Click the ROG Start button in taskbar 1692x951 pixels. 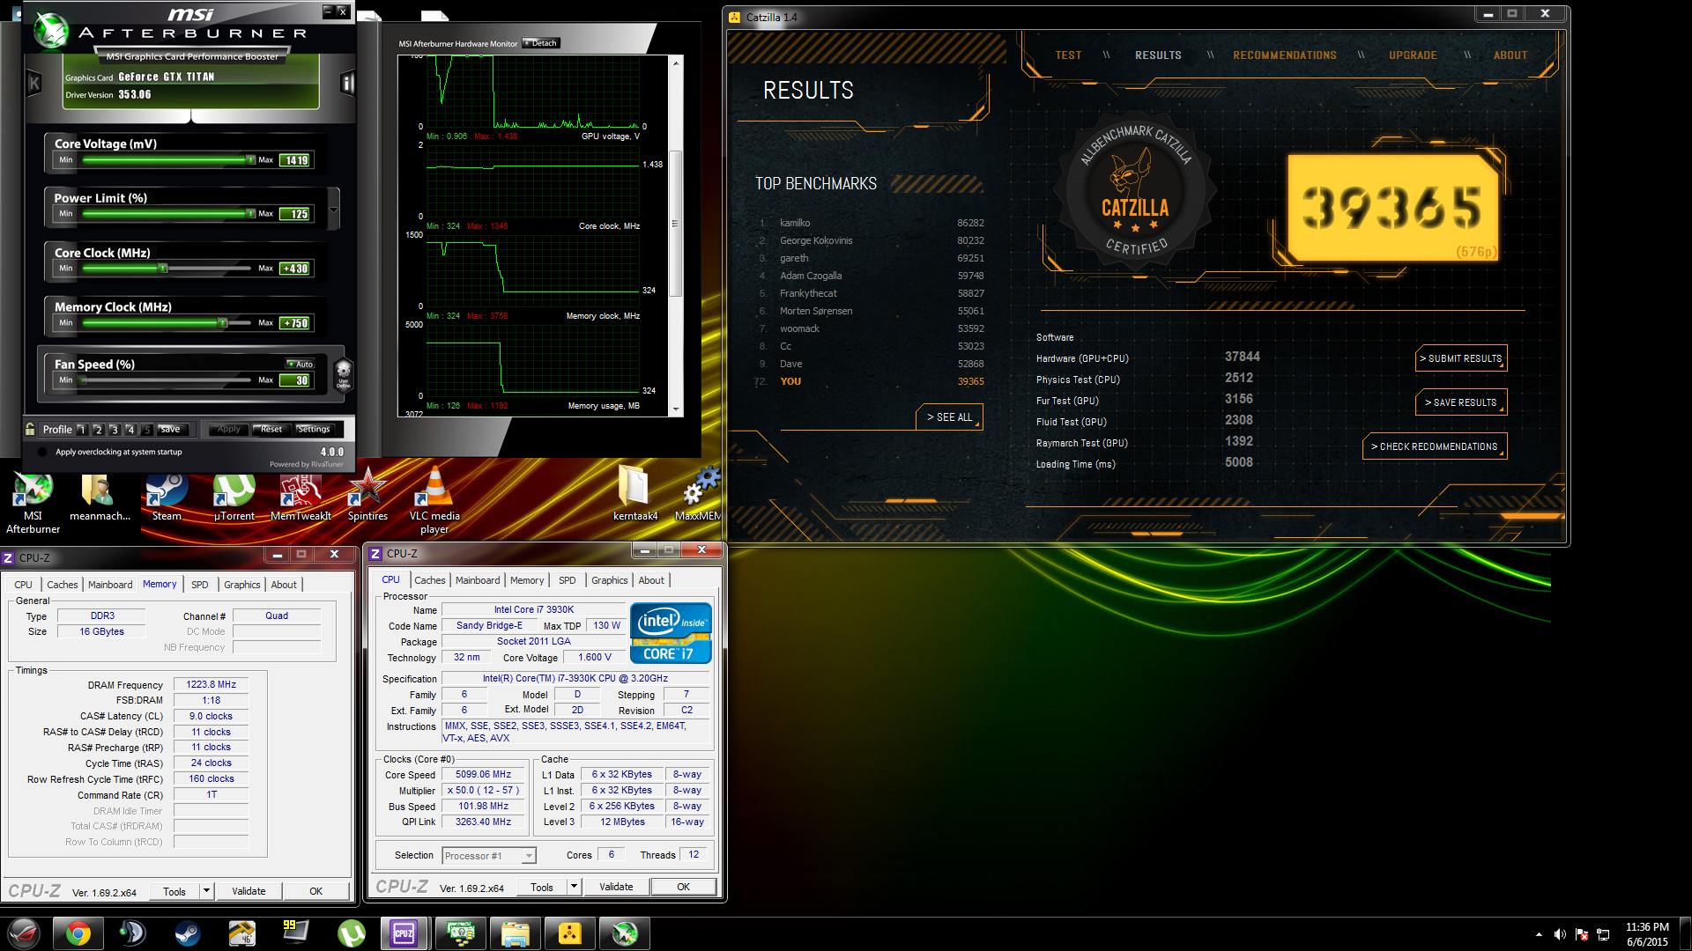(24, 933)
